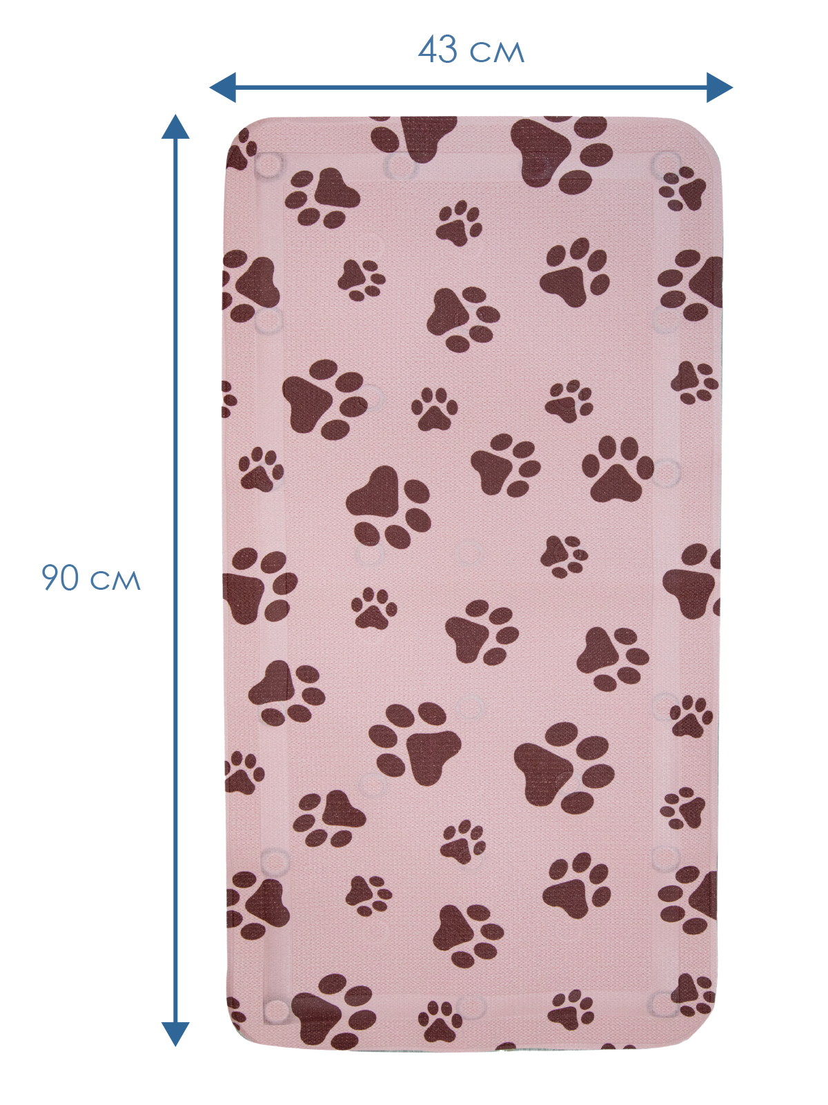828x1105 pixels.
Task: Click the upper arrowhead of height arrow
Action: coord(175,127)
